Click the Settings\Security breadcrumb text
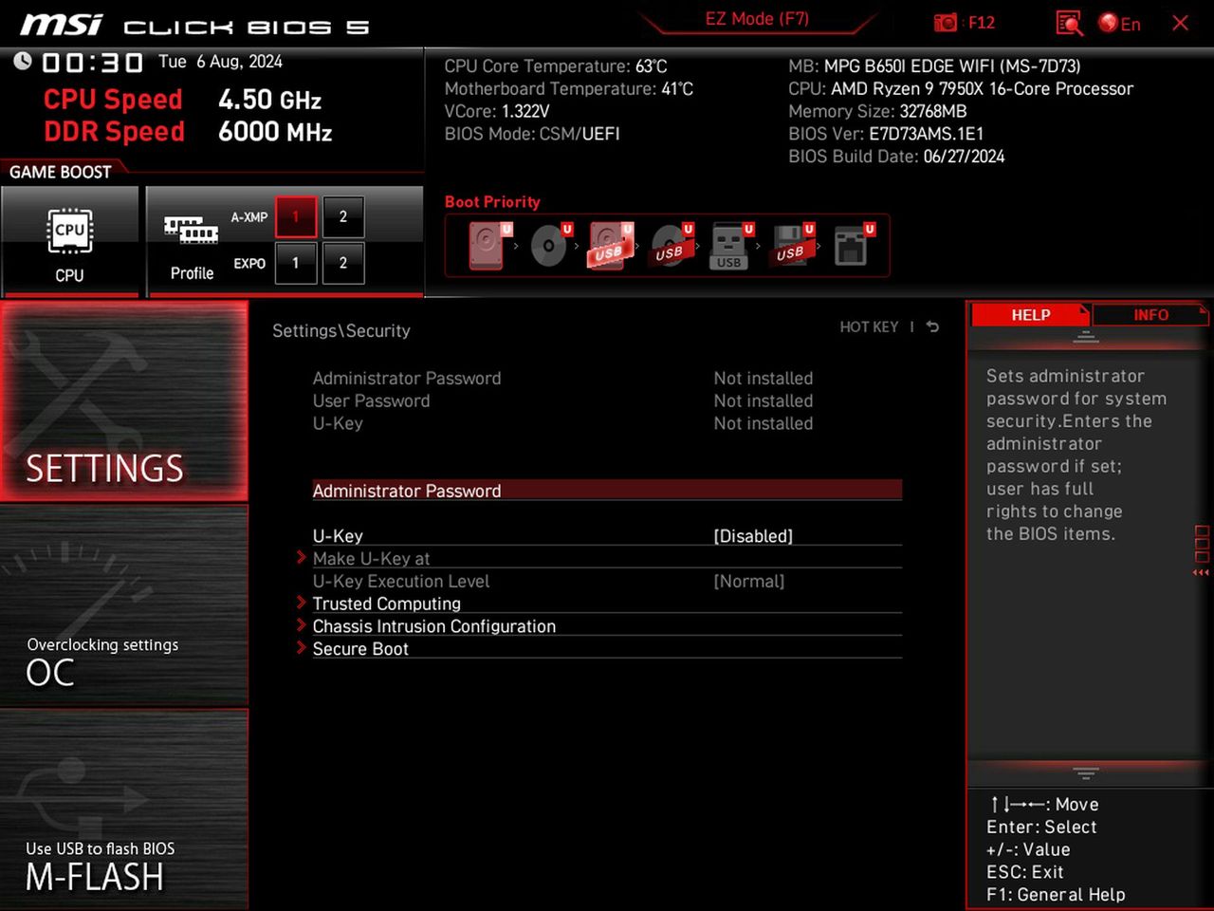Viewport: 1214px width, 911px height. click(341, 330)
